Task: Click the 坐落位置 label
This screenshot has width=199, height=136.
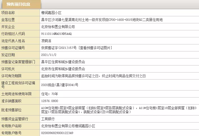Action: (x=8, y=20)
